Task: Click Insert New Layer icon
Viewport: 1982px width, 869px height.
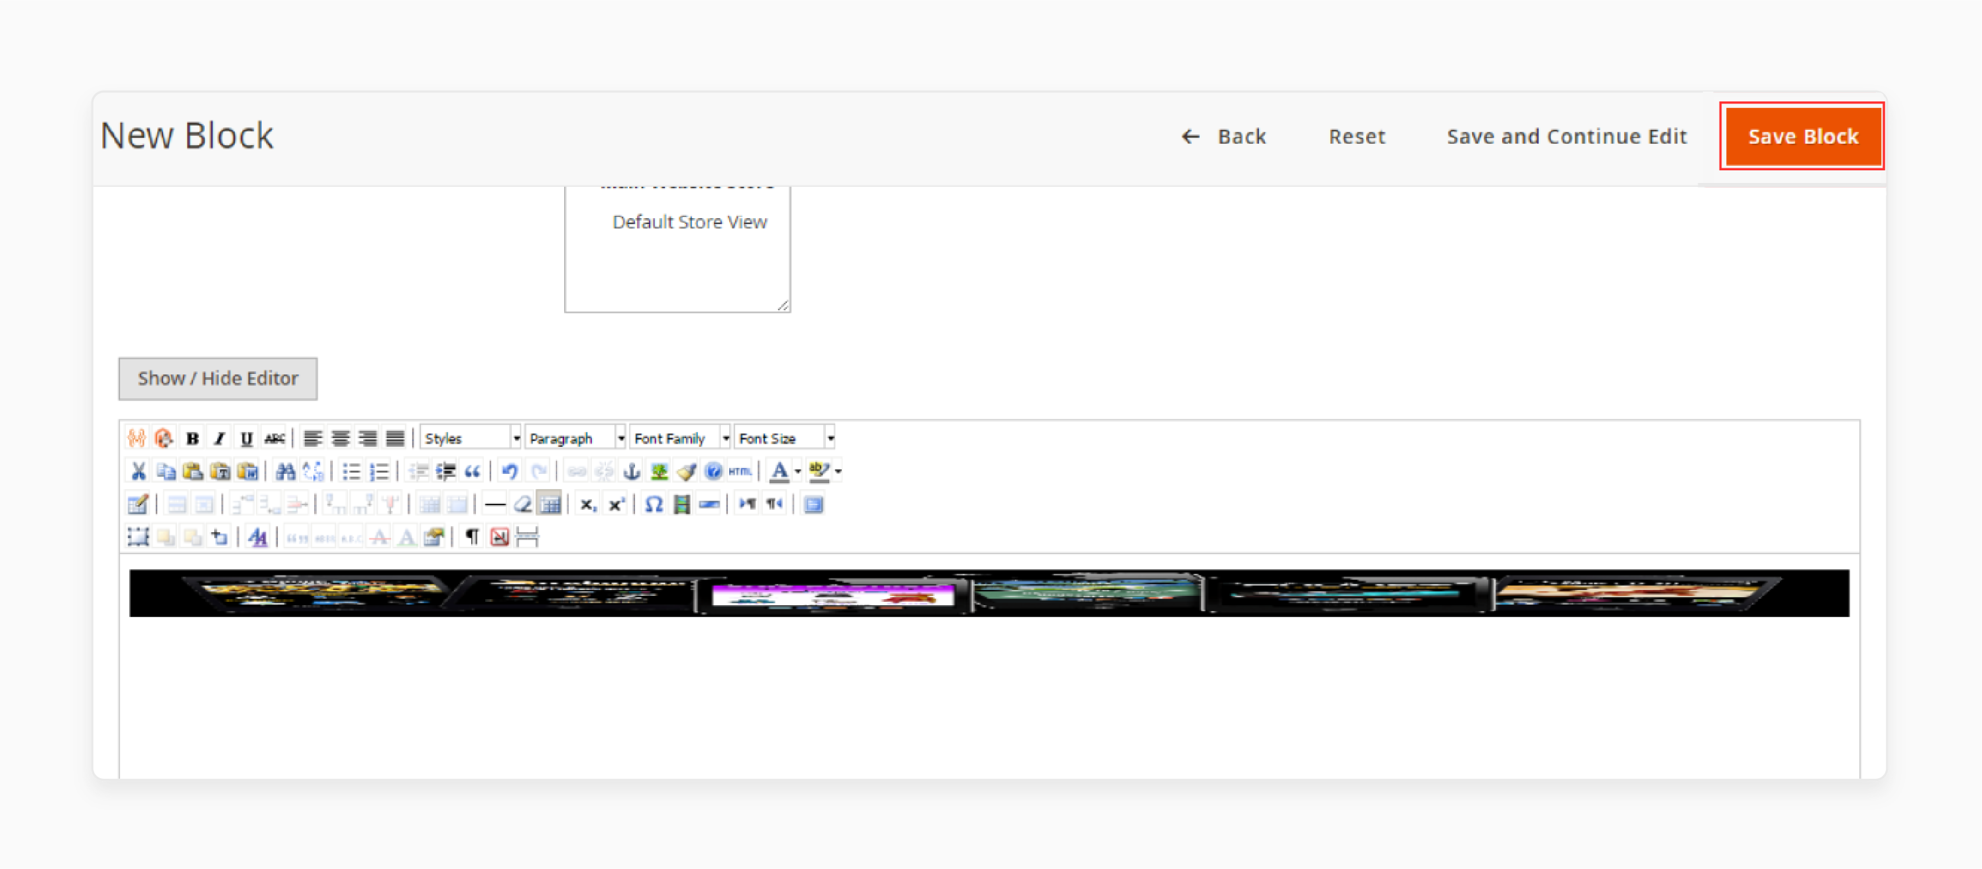Action: click(138, 536)
